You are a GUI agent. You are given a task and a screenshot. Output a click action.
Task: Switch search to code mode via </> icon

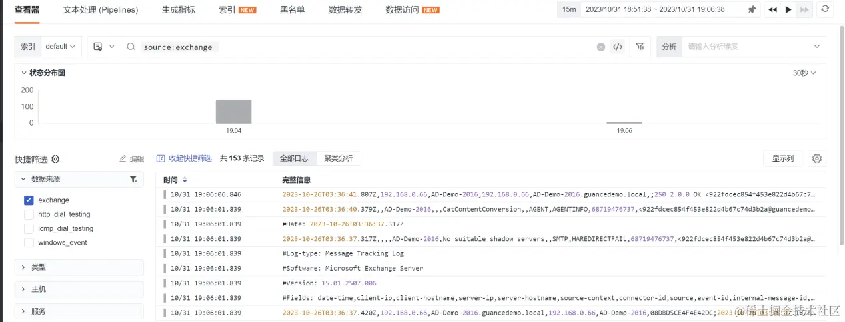pos(618,47)
